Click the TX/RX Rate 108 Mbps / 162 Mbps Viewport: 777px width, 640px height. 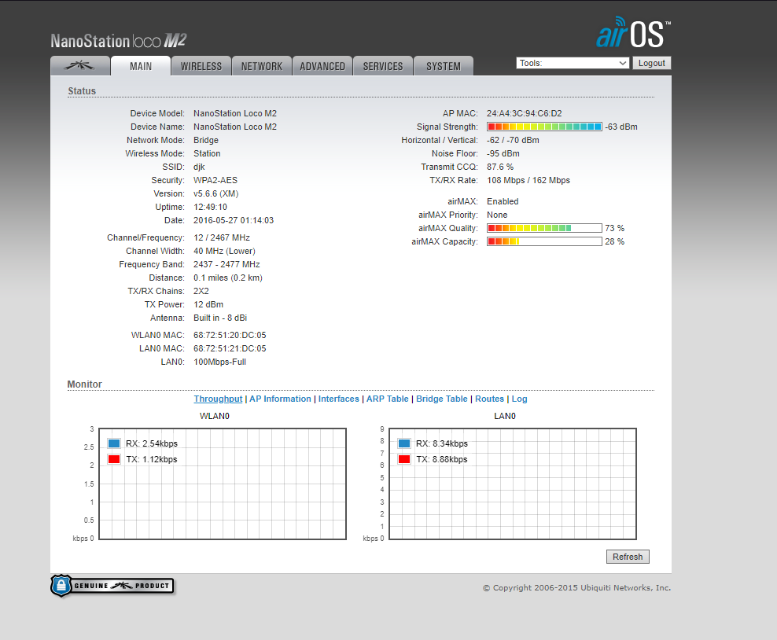point(528,180)
